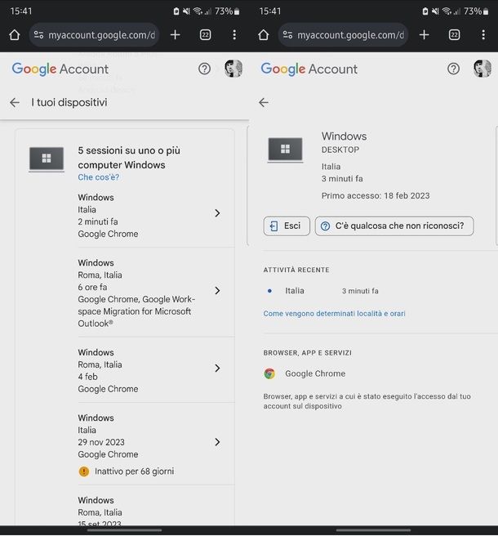Click Google Account logo on right page

[309, 69]
